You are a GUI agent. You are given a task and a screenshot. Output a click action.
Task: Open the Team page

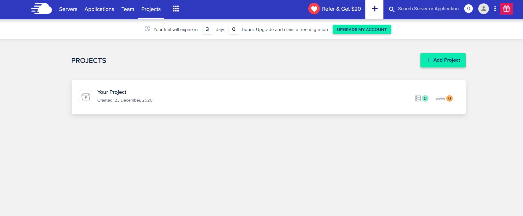(128, 9)
